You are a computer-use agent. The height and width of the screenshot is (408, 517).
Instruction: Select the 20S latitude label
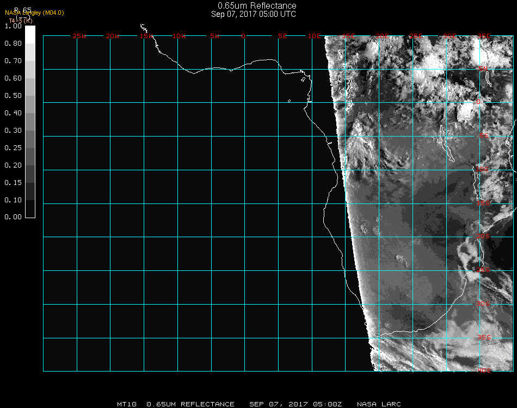(483, 236)
